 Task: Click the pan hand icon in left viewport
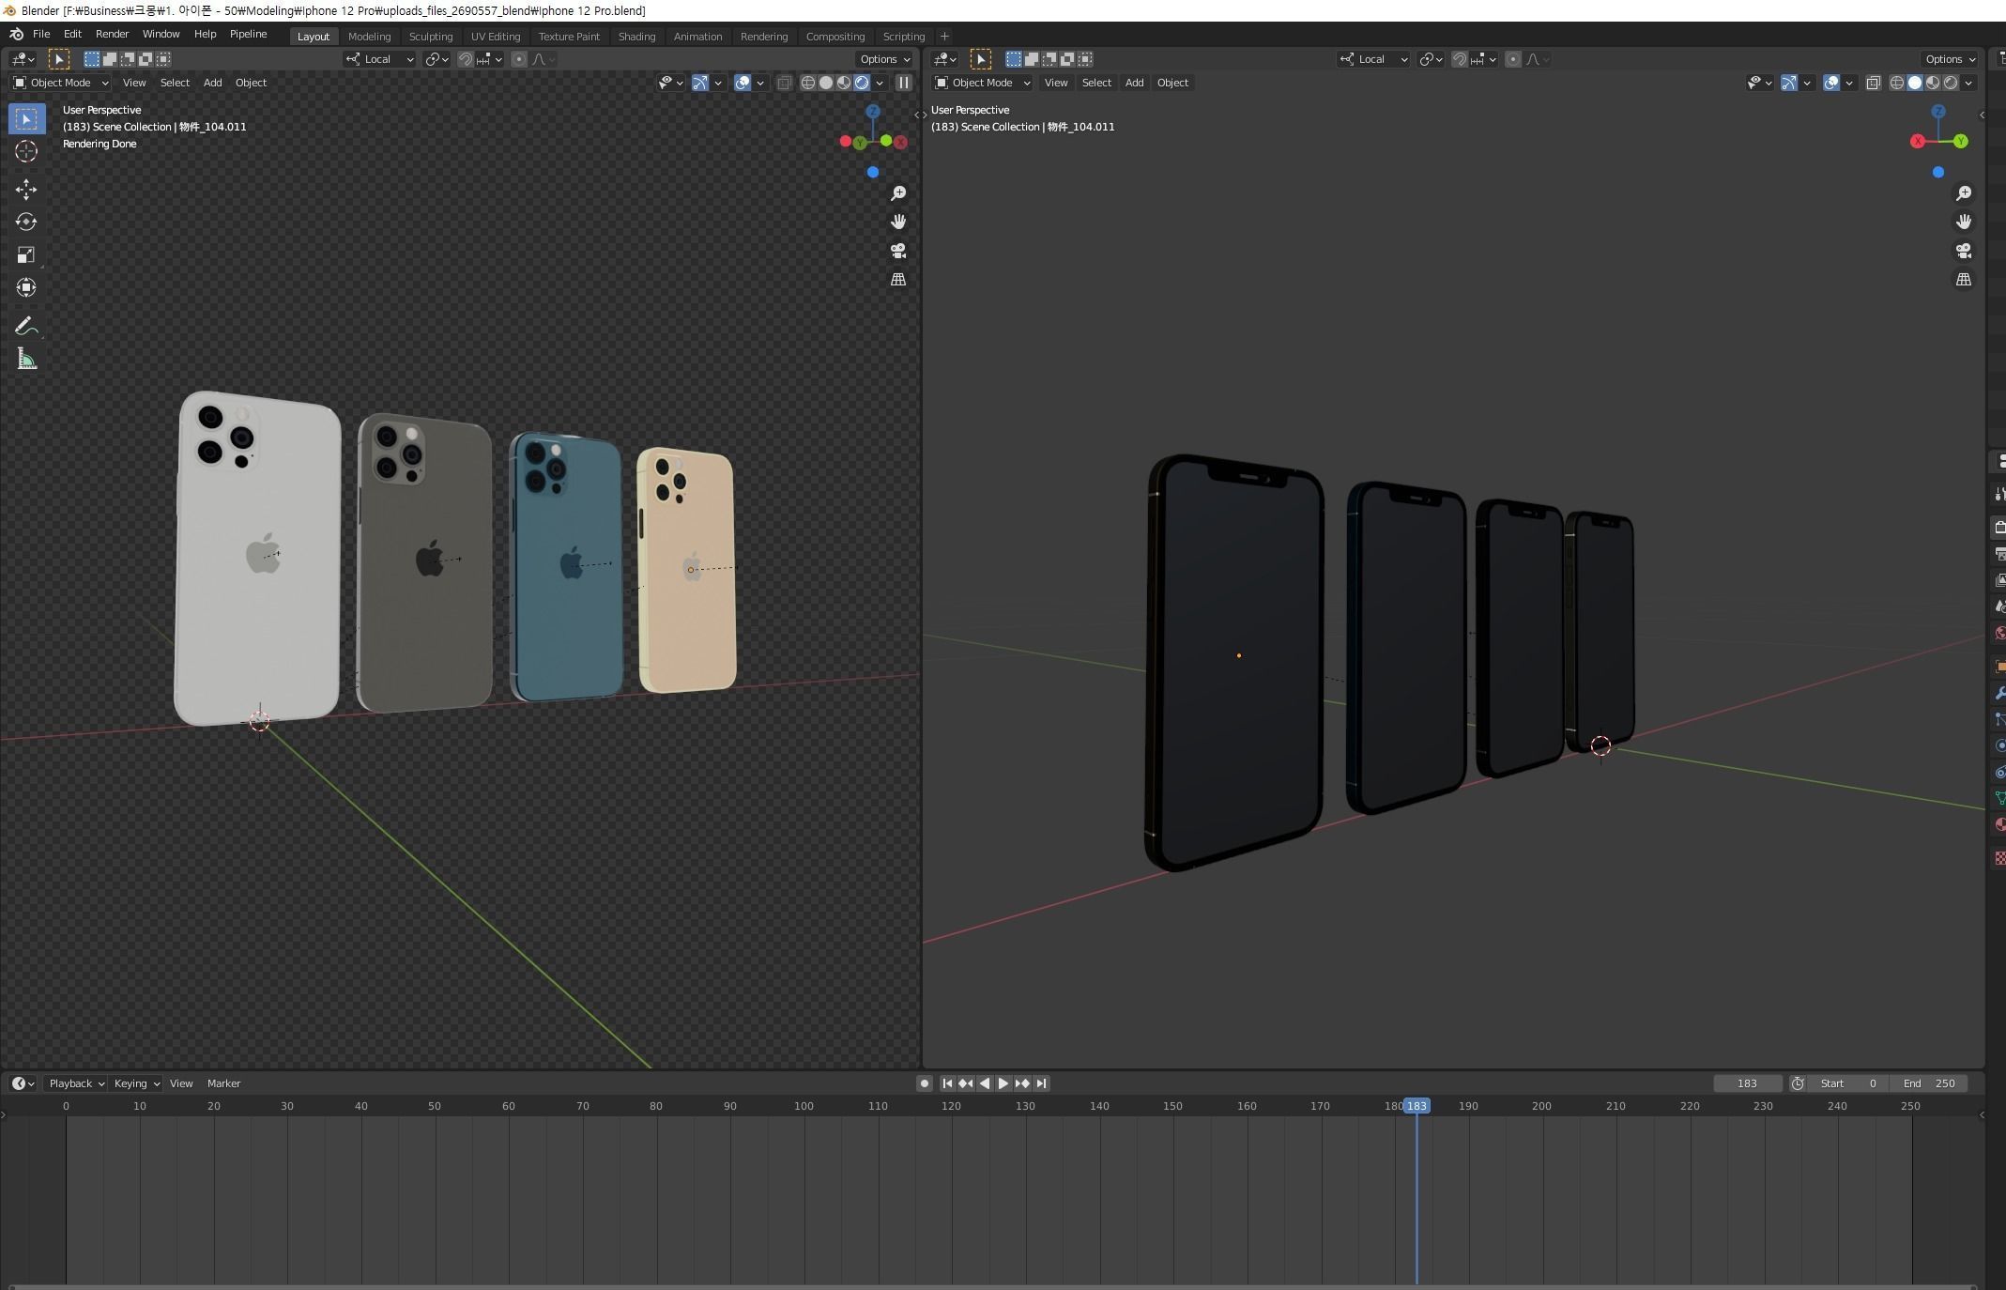[x=898, y=222]
